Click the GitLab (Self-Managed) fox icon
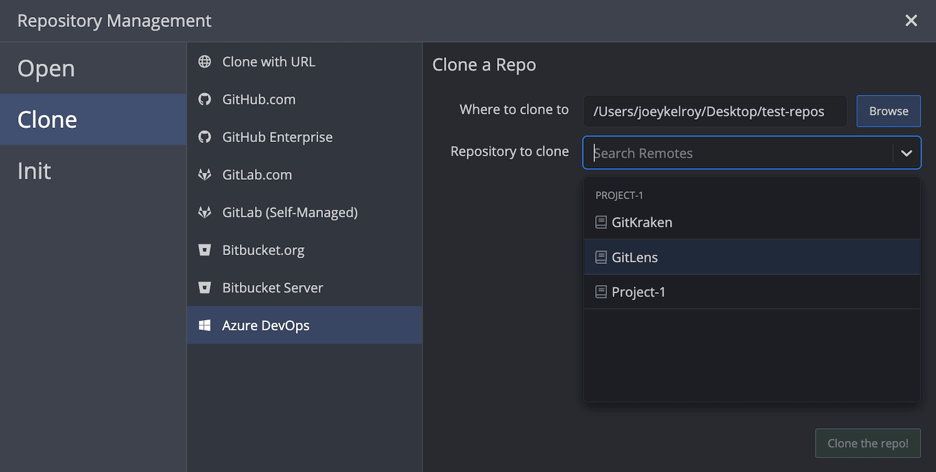This screenshot has height=472, width=936. (205, 212)
